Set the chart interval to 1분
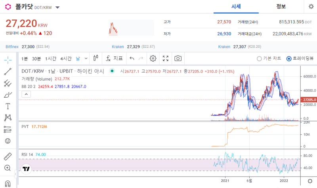Viewport: 317px width, 188px height. [25, 58]
